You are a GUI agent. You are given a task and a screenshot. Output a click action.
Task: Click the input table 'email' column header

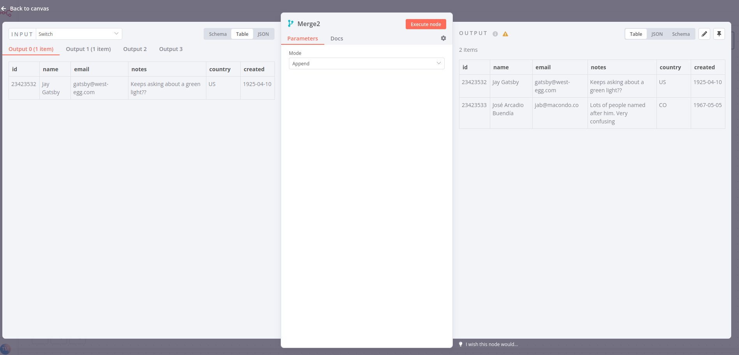(99, 69)
